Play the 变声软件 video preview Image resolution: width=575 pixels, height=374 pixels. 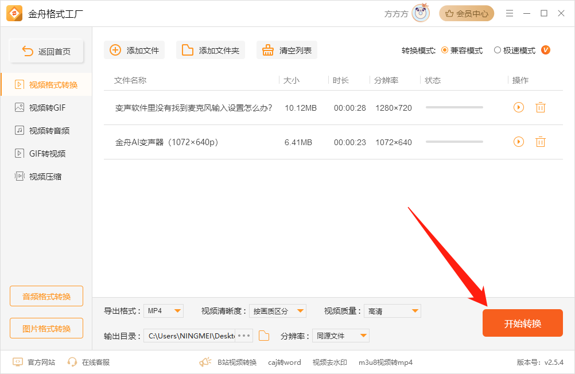click(x=518, y=107)
